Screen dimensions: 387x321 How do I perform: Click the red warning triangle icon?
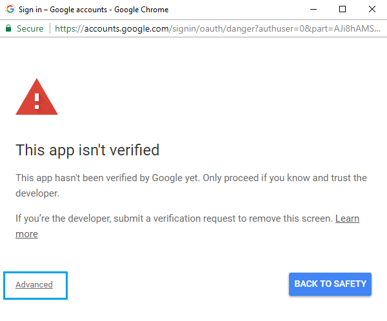(37, 97)
